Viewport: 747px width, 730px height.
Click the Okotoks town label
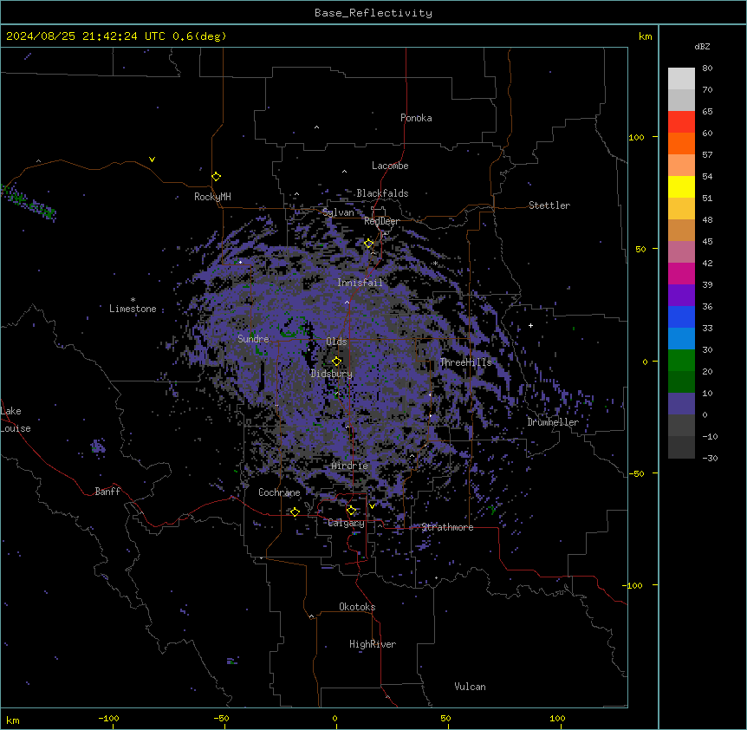click(357, 607)
